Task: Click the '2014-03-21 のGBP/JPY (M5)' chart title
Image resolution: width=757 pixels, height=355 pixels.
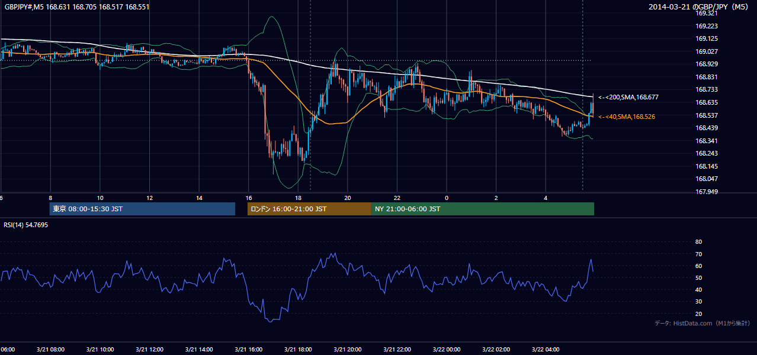Action: [699, 7]
